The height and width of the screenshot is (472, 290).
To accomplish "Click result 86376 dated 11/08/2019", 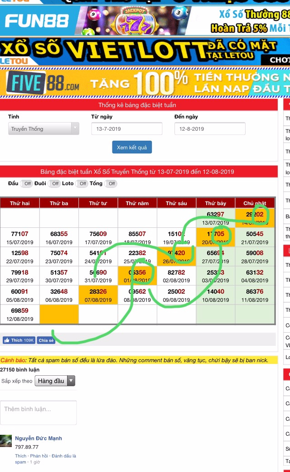I will (x=255, y=292).
